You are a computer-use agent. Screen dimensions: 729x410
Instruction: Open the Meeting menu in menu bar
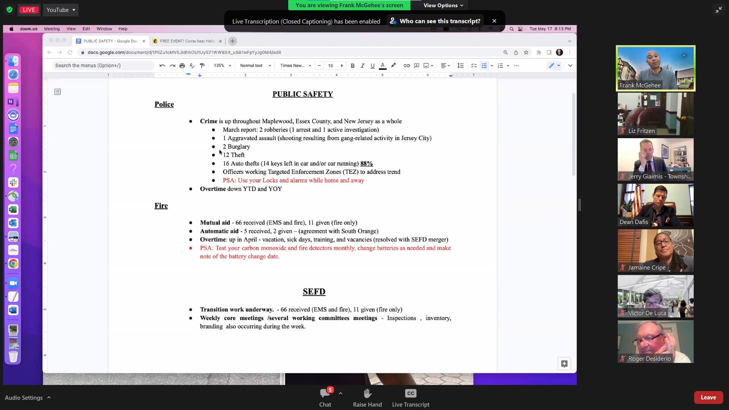52,29
